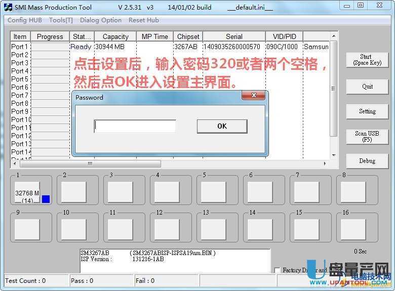Click the blue status square in slot 1
395x291 pixels.
[46, 199]
